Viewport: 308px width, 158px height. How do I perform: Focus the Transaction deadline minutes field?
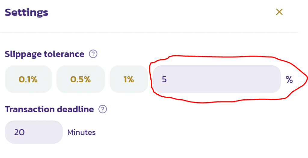click(x=34, y=132)
